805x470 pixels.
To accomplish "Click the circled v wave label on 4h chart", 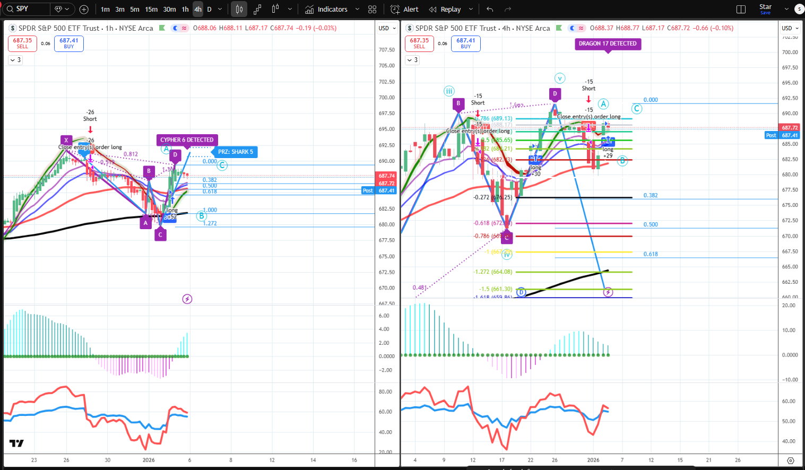I will click(x=559, y=79).
